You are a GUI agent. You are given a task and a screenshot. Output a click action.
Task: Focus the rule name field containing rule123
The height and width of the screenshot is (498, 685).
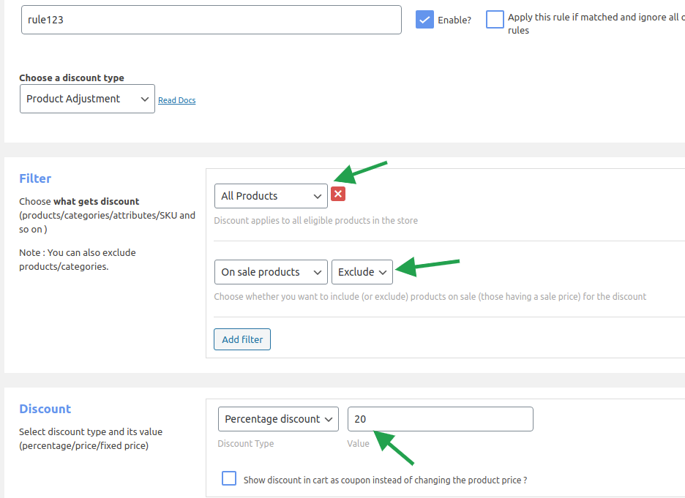coord(211,20)
